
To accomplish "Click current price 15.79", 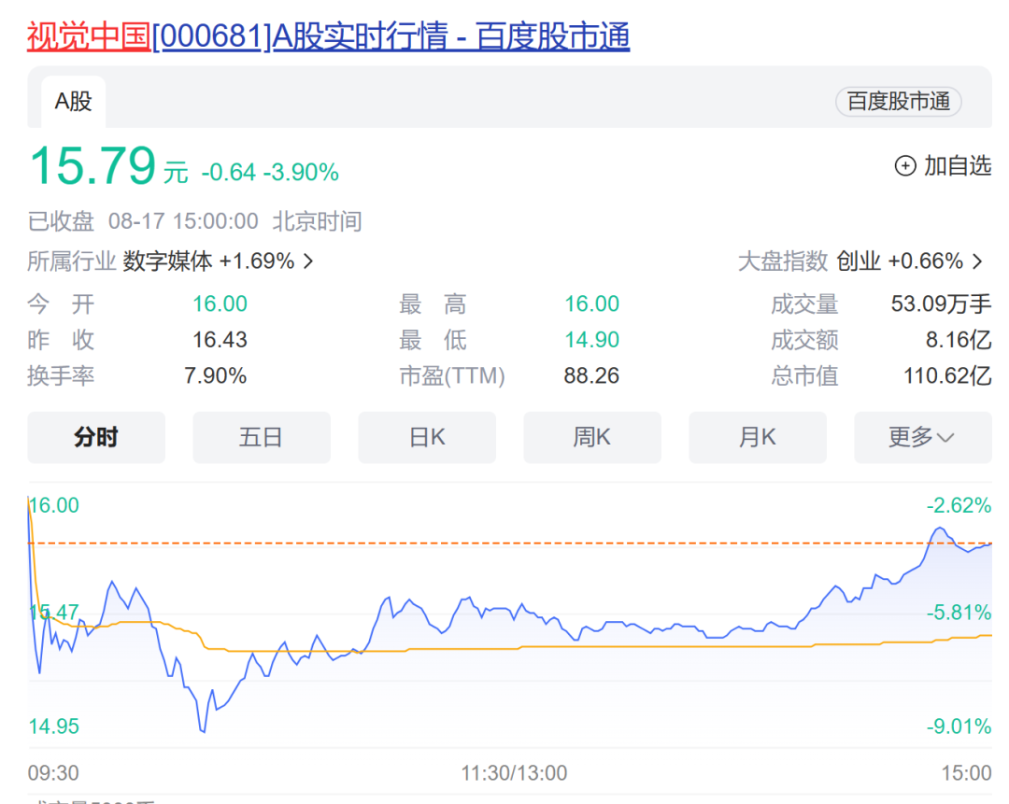I will click(x=92, y=166).
